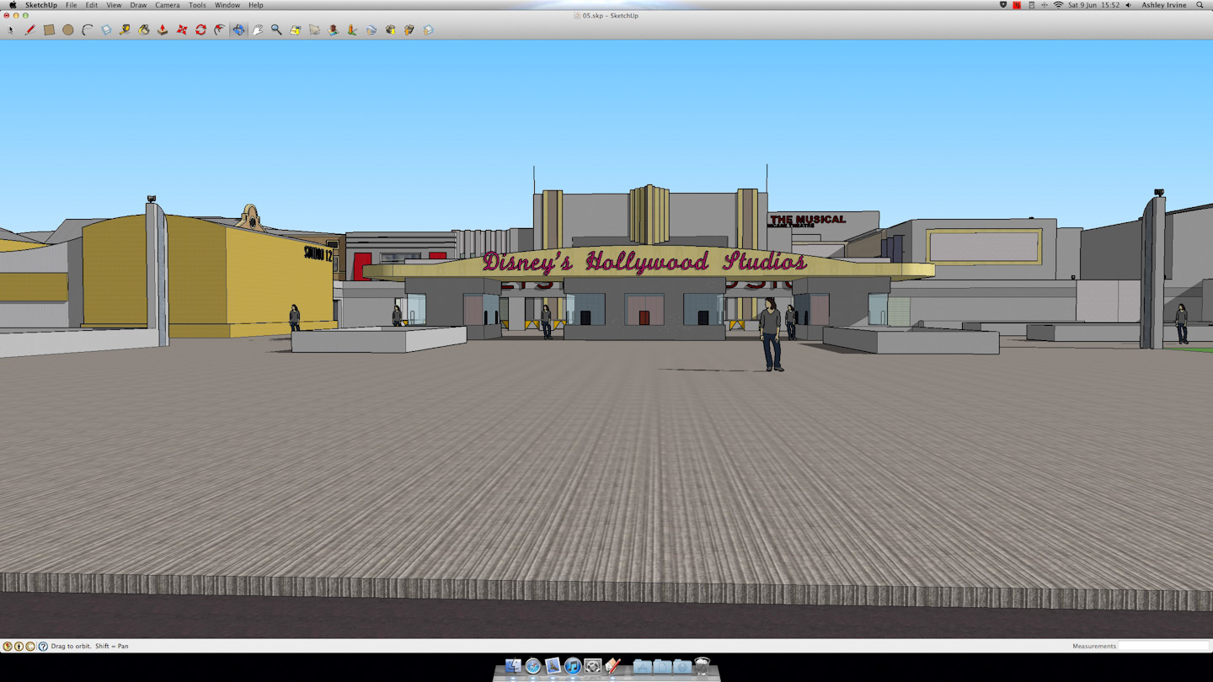Open the Ashley Irvine user menu
Screen dimensions: 1213x682
click(x=1164, y=5)
